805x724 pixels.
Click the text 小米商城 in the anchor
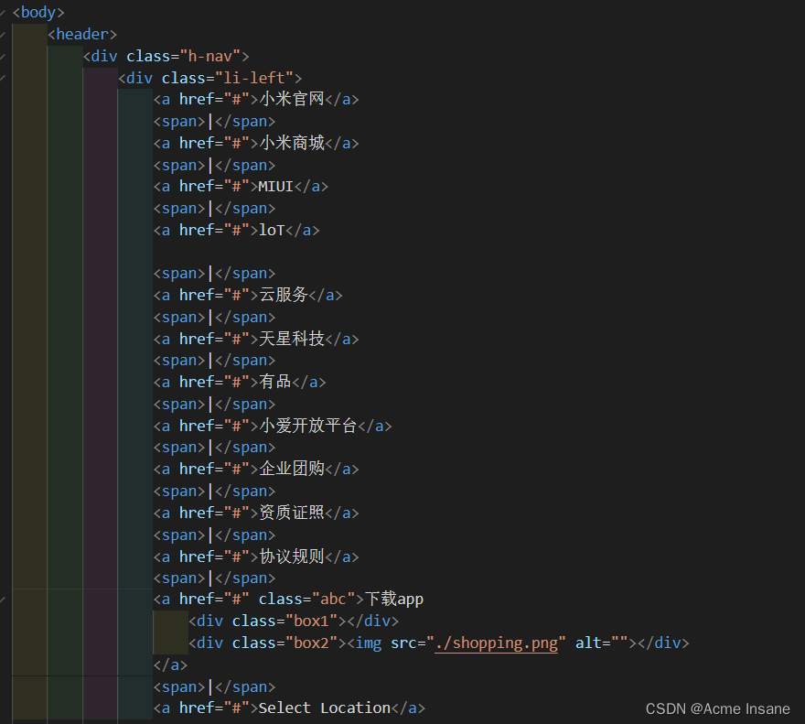(292, 143)
